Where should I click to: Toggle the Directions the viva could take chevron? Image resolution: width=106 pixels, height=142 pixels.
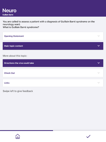click(x=99, y=63)
